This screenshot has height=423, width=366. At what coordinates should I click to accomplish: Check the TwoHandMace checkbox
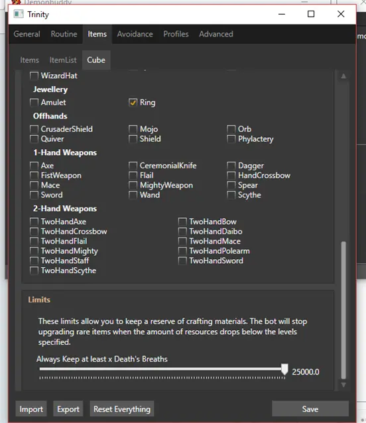[182, 241]
